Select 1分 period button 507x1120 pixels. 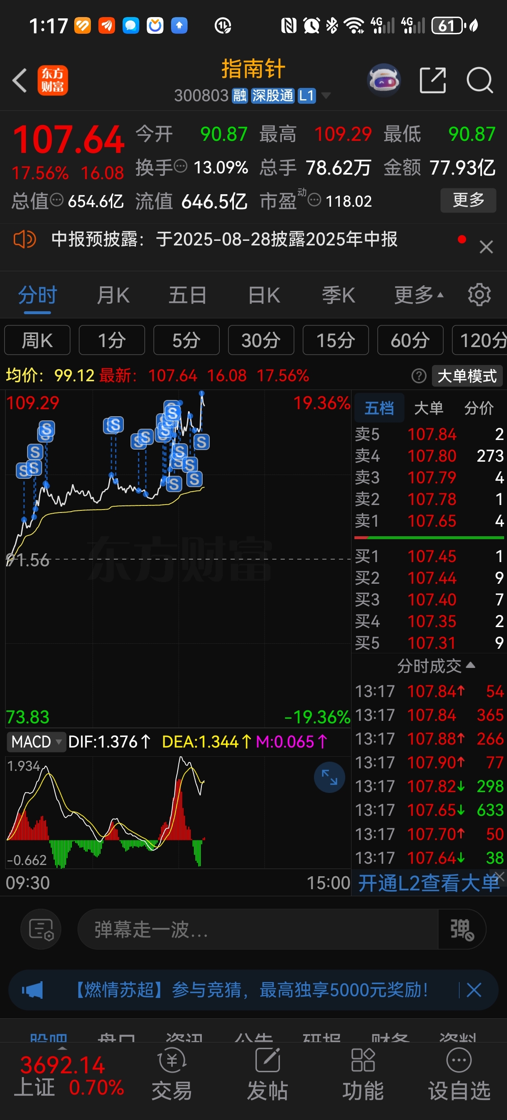[x=112, y=340]
